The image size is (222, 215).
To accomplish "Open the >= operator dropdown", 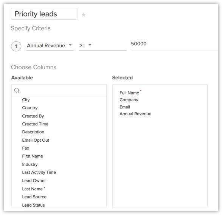I will (102, 46).
